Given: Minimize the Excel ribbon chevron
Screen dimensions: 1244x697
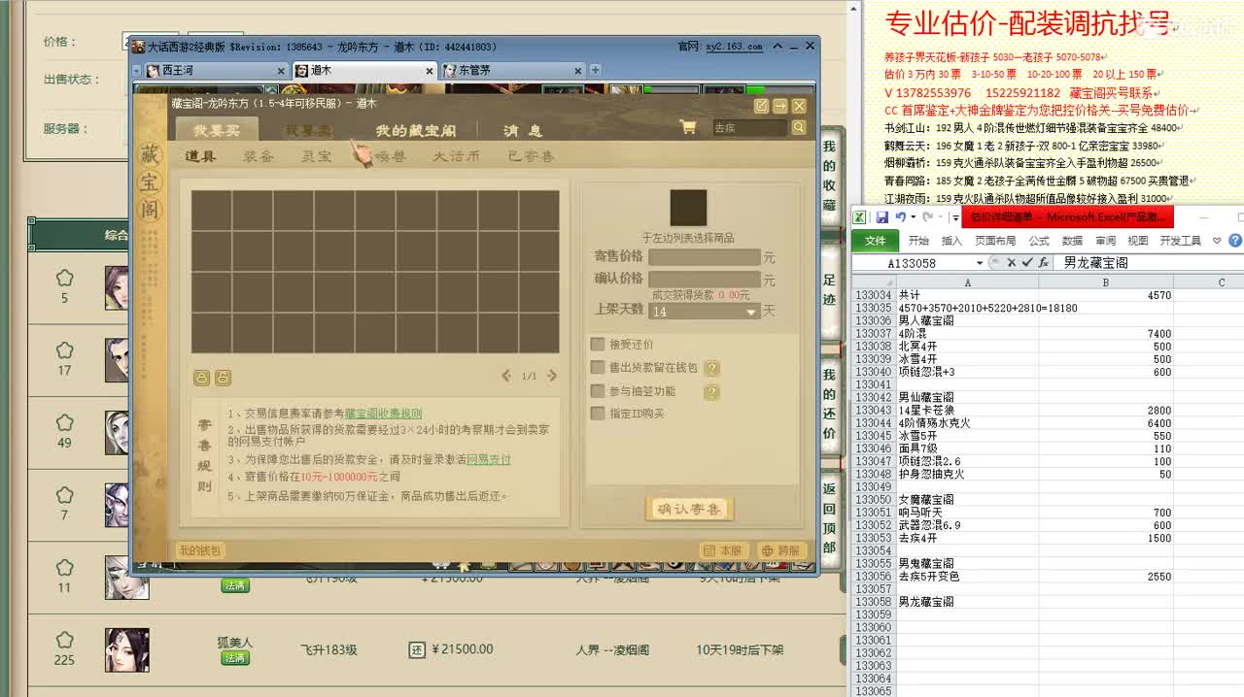Looking at the screenshot, I should (1216, 241).
